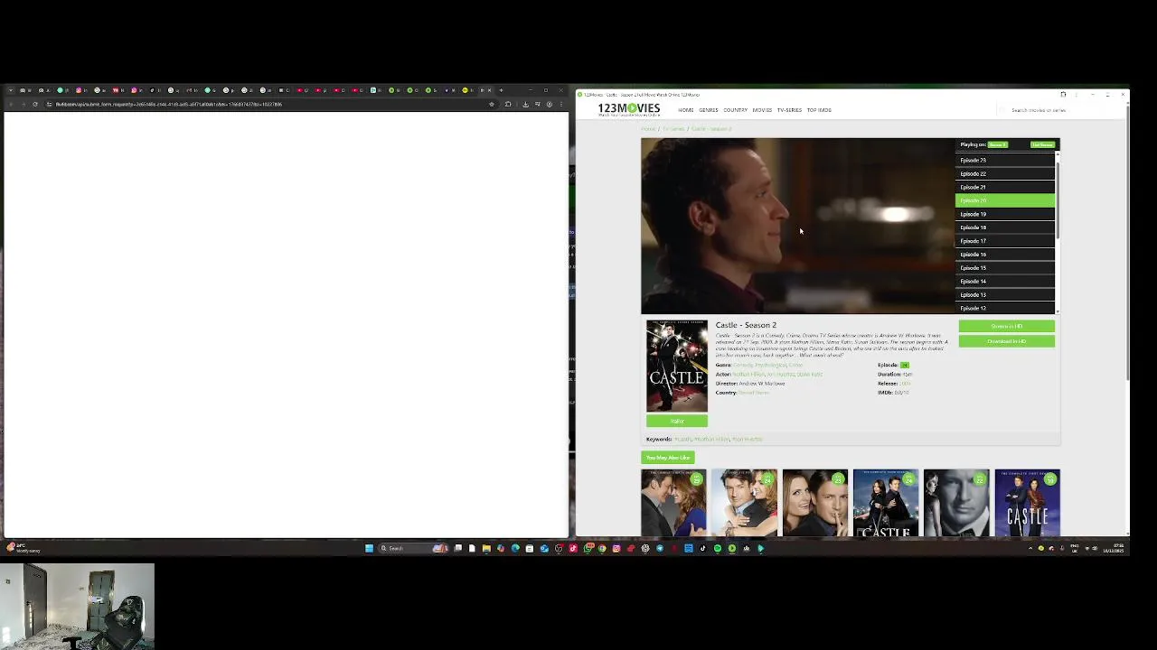Screen dimensions: 1157x650
Task: Click the Download in HD button
Action: click(x=1006, y=341)
